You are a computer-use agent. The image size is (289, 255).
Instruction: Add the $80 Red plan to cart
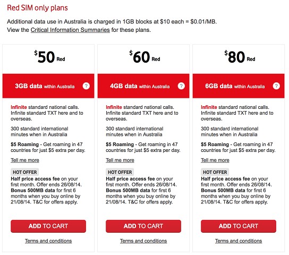point(239,226)
